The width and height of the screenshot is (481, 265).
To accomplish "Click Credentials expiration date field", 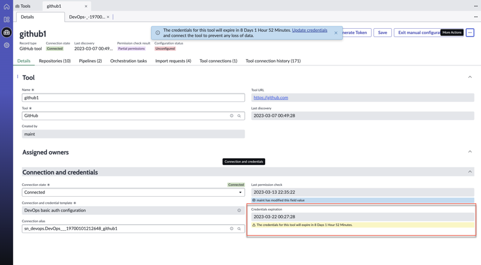I will coord(363,216).
